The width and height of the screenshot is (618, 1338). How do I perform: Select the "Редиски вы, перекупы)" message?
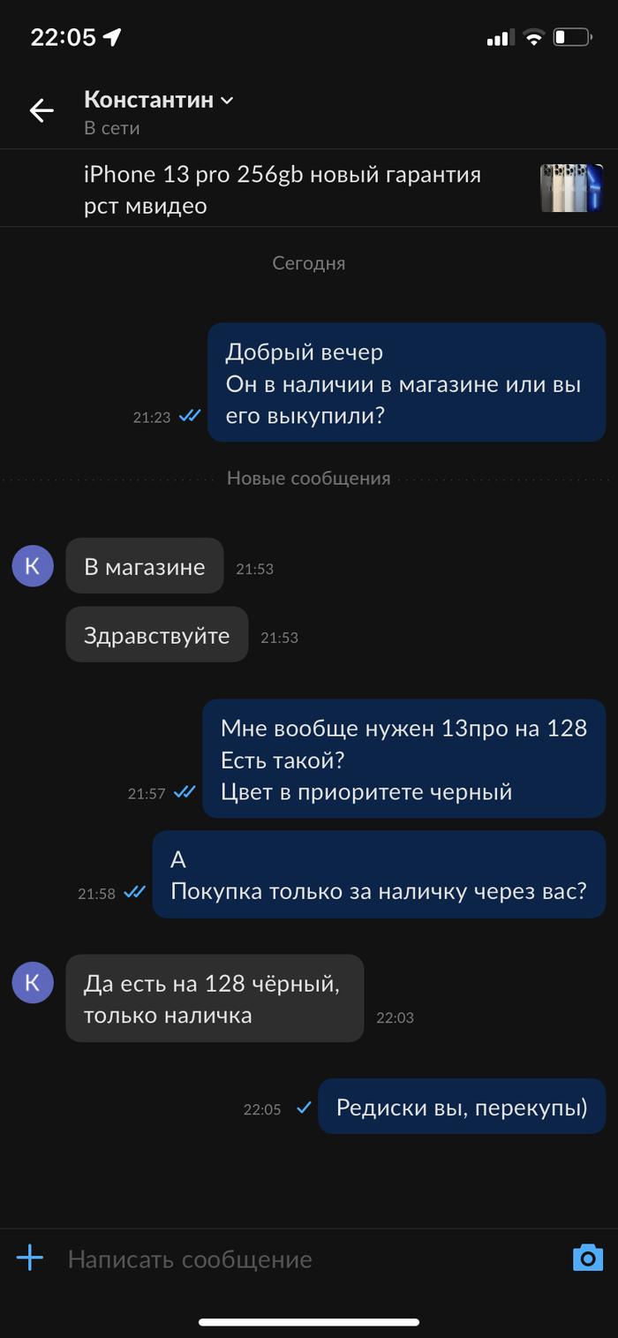462,1107
